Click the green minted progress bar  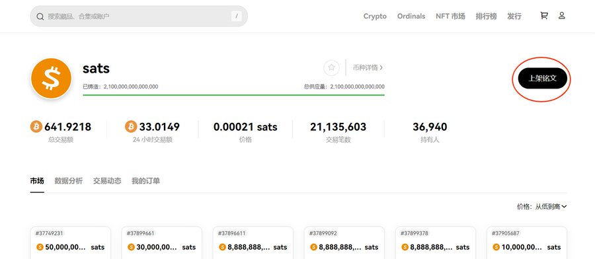pos(234,94)
